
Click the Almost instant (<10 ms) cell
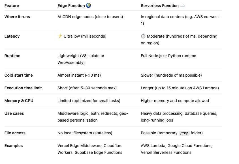tap(79, 75)
